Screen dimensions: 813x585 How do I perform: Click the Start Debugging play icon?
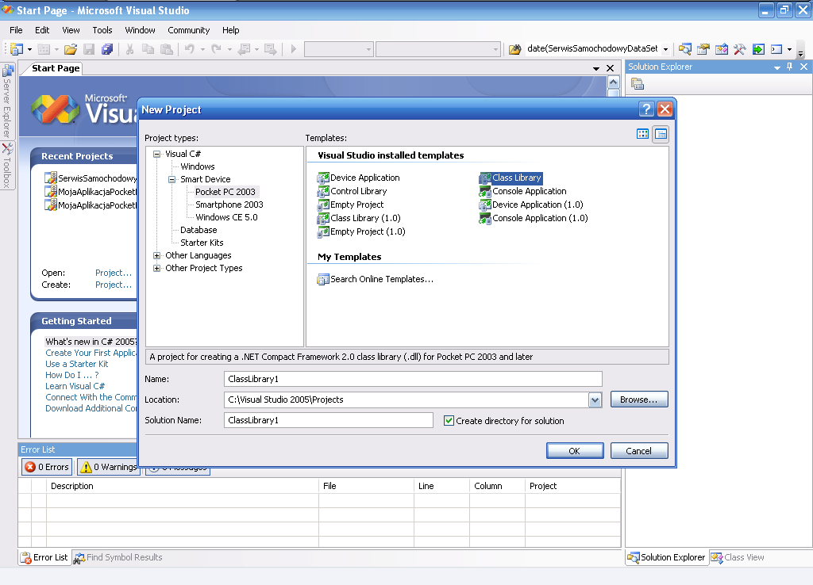294,49
